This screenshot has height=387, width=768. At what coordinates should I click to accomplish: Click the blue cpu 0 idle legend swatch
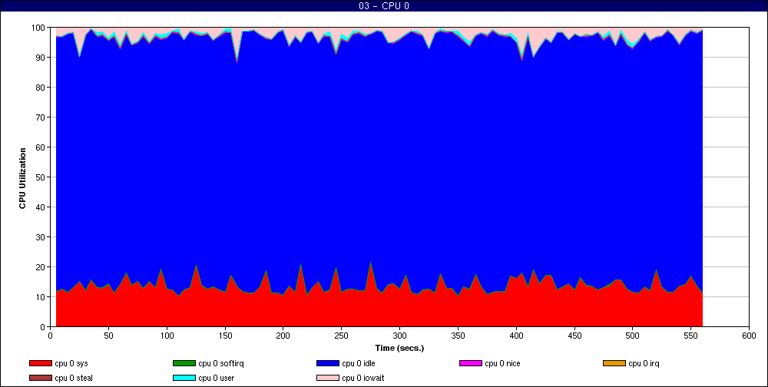click(x=328, y=363)
